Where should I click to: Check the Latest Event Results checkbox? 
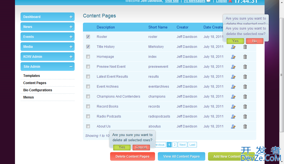coord(88,76)
